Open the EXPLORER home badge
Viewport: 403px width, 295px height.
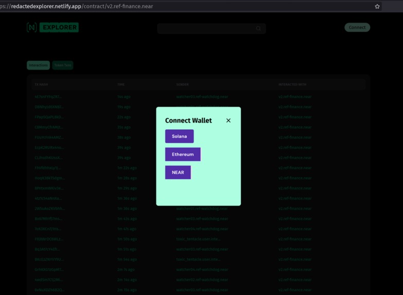59,27
